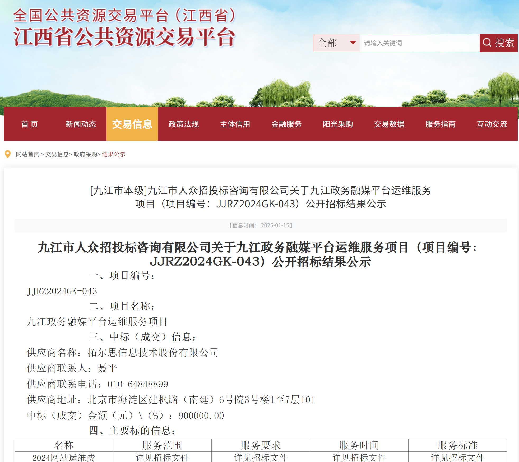Switch to the 交易信息 navigation tab

click(x=132, y=124)
